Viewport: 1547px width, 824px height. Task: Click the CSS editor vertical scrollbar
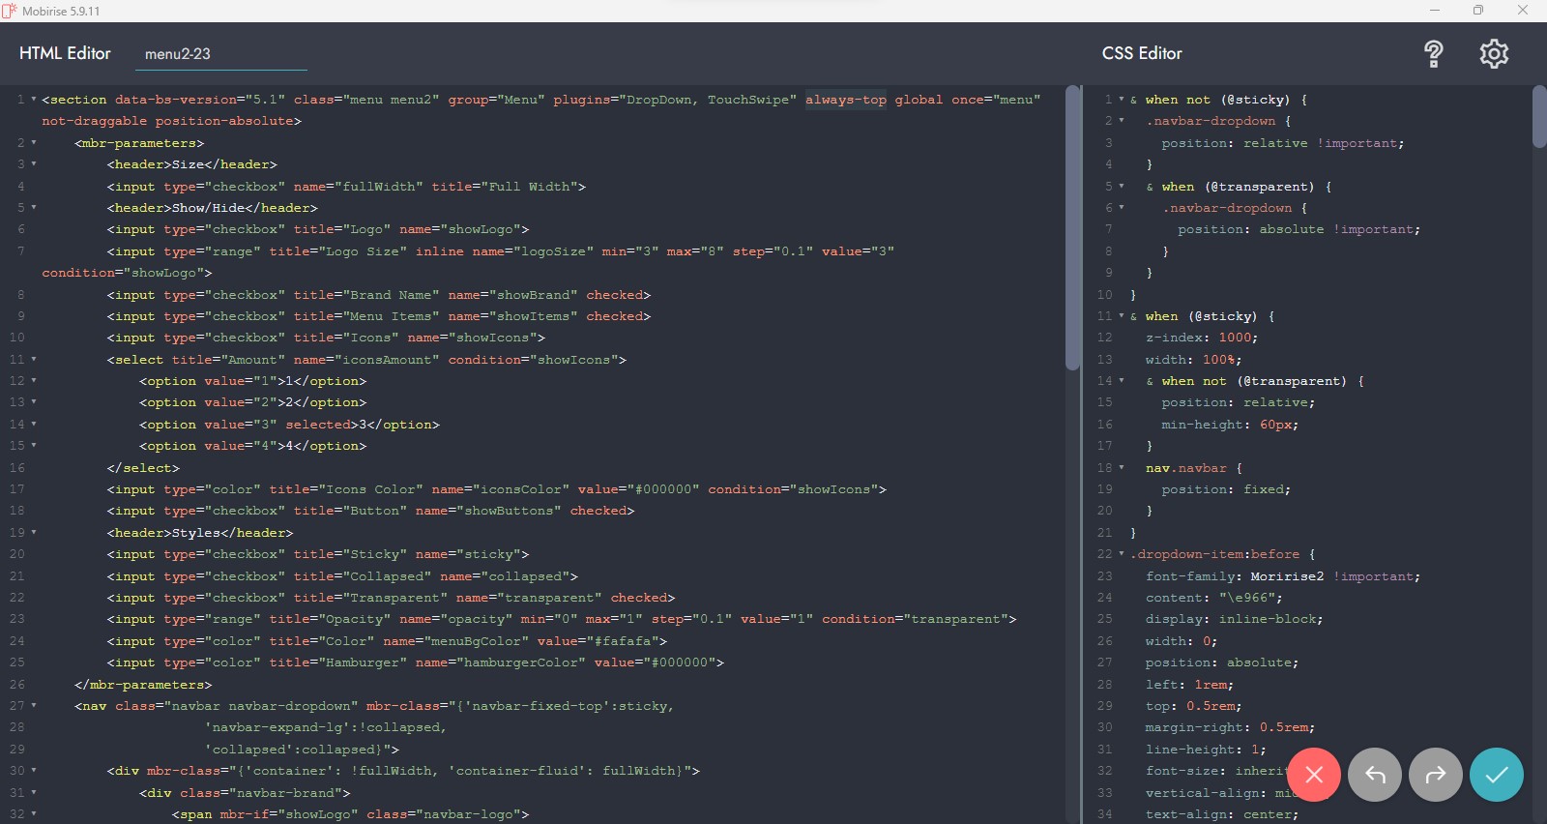click(1539, 116)
